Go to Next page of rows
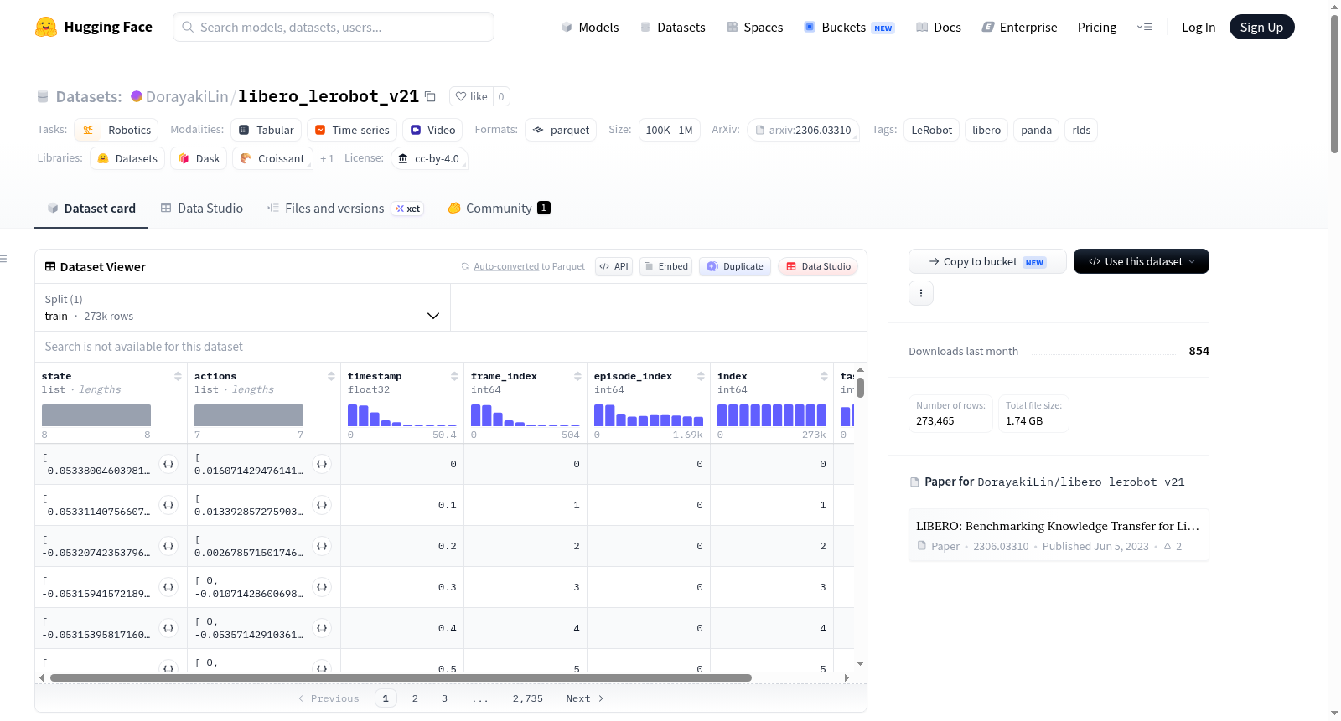The height and width of the screenshot is (721, 1341). point(585,698)
